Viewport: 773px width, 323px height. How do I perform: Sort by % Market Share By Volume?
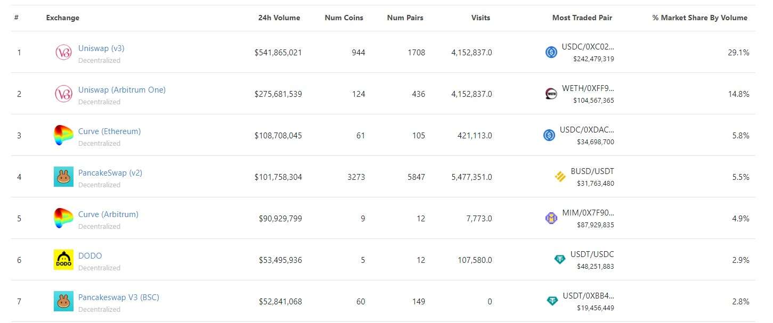point(699,18)
